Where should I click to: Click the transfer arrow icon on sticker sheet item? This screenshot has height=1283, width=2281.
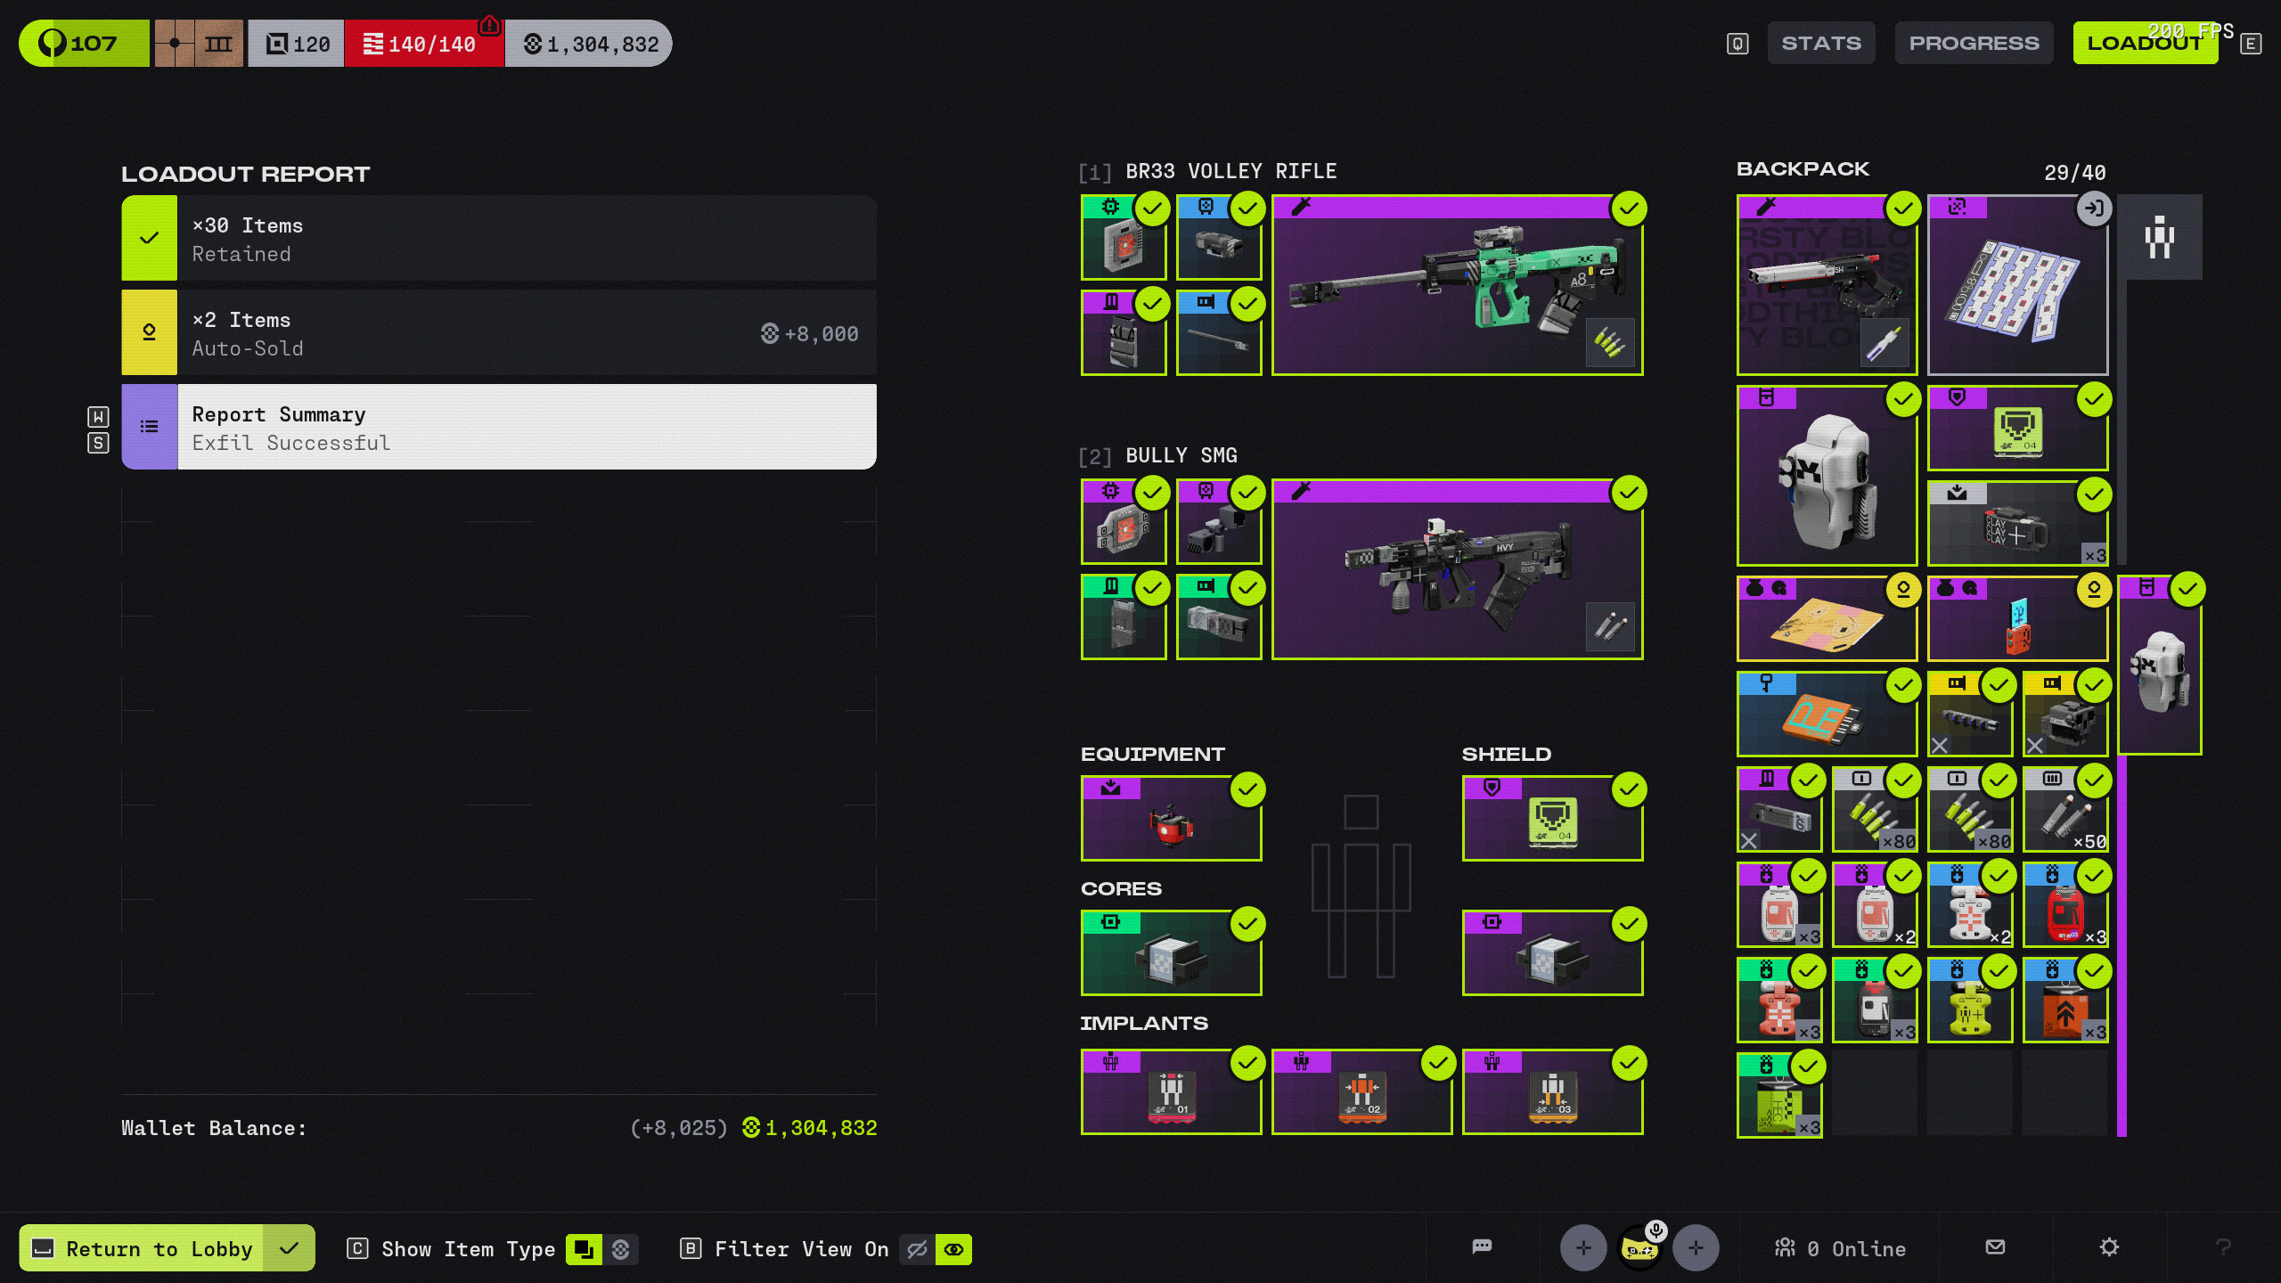click(x=2093, y=209)
